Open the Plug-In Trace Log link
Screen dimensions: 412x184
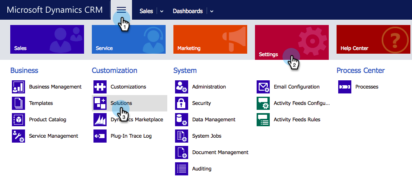[x=131, y=136]
